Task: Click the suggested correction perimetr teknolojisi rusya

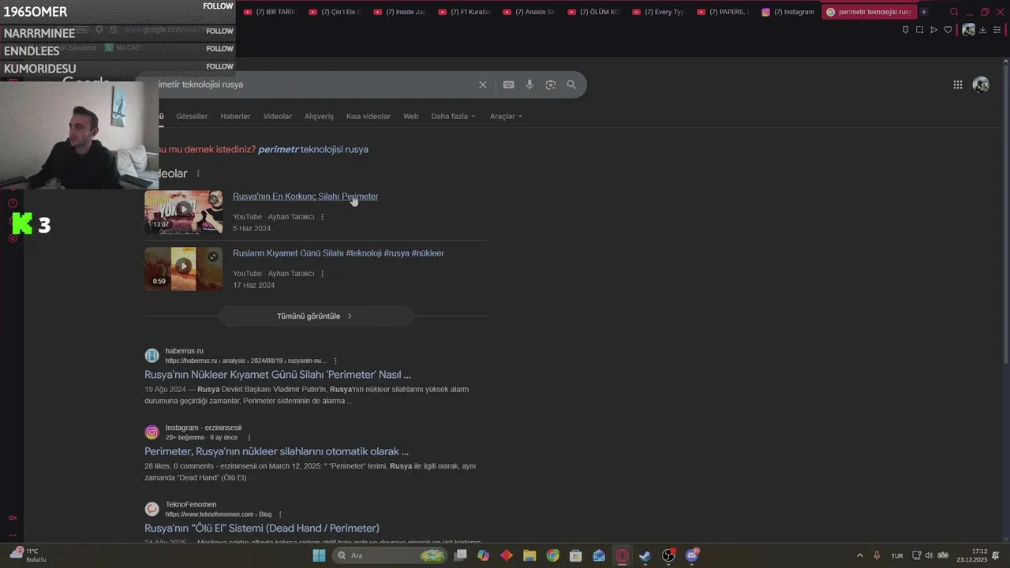Action: pos(313,149)
